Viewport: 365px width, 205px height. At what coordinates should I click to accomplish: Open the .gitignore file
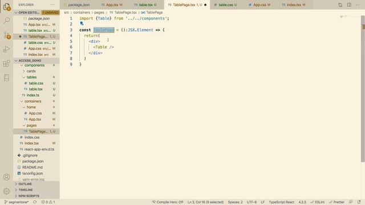tap(36, 155)
